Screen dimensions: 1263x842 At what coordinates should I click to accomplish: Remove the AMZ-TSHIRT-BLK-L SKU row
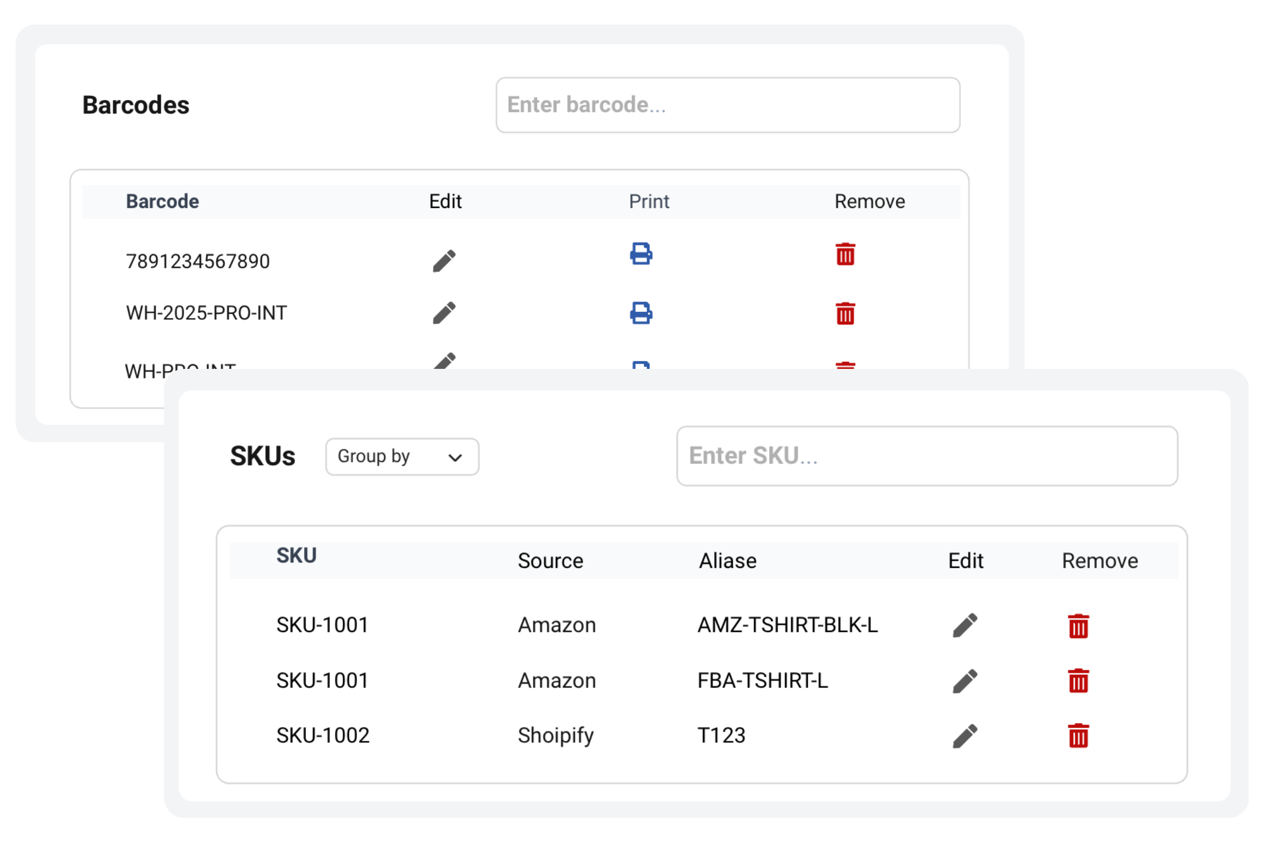[x=1078, y=626]
